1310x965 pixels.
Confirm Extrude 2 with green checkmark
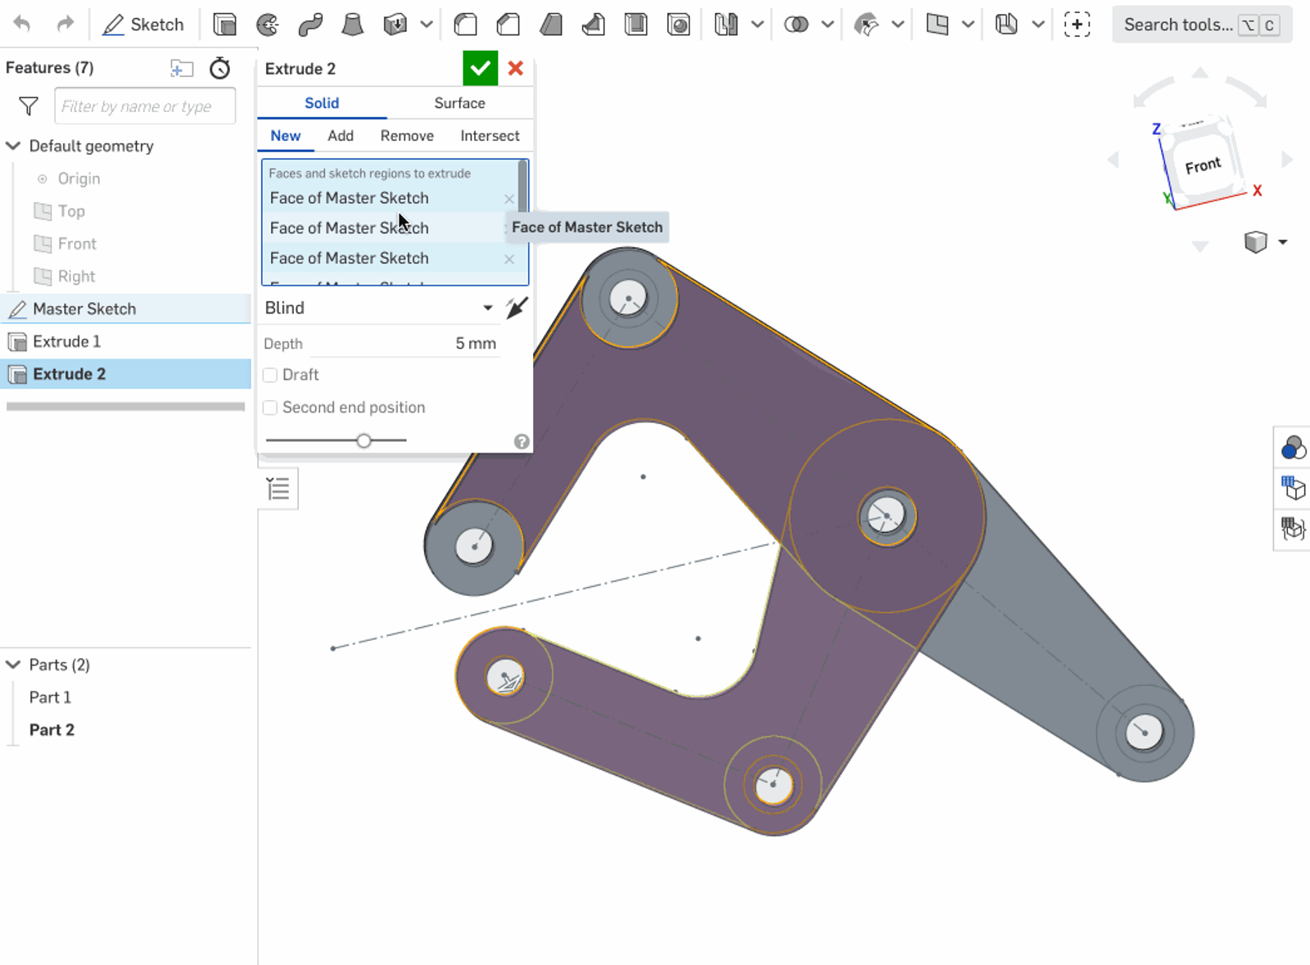480,68
